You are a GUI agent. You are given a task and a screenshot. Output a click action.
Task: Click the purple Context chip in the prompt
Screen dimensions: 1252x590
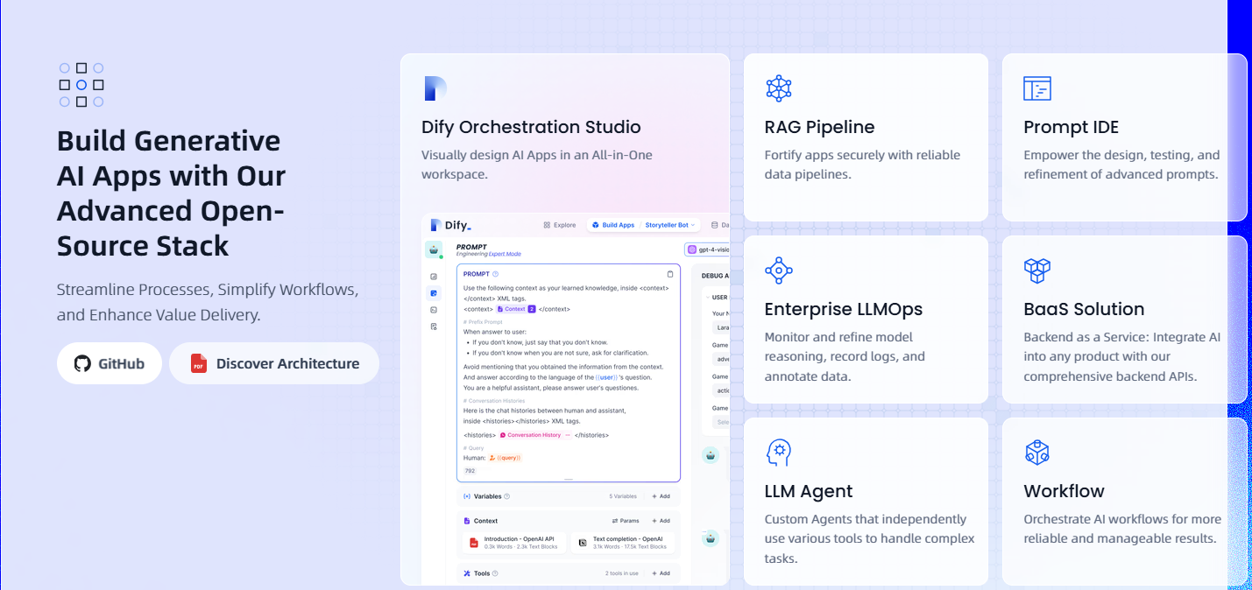[x=515, y=309]
